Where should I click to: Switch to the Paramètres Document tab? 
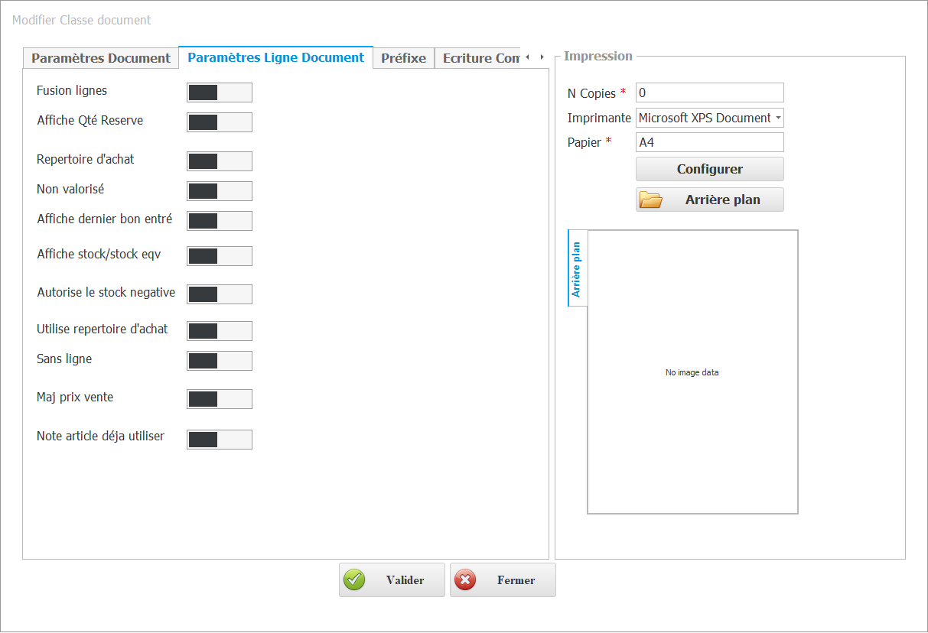(x=100, y=57)
